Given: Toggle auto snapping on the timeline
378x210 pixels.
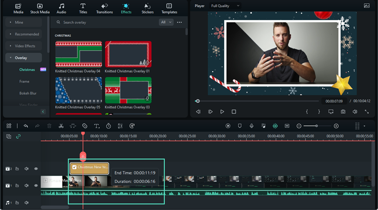Looking at the screenshot, I should [x=275, y=126].
